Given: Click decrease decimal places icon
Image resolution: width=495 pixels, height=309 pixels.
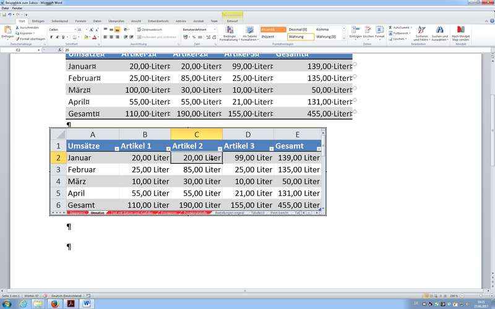Looking at the screenshot, I should [x=214, y=37].
